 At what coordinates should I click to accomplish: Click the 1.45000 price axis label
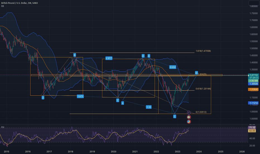[x=254, y=55]
